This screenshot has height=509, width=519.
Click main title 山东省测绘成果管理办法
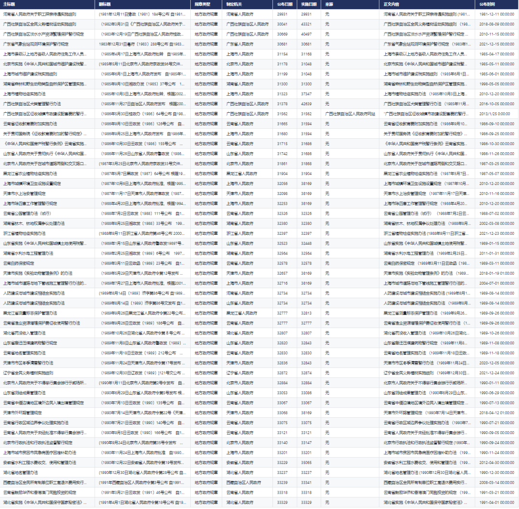[x=25, y=393]
